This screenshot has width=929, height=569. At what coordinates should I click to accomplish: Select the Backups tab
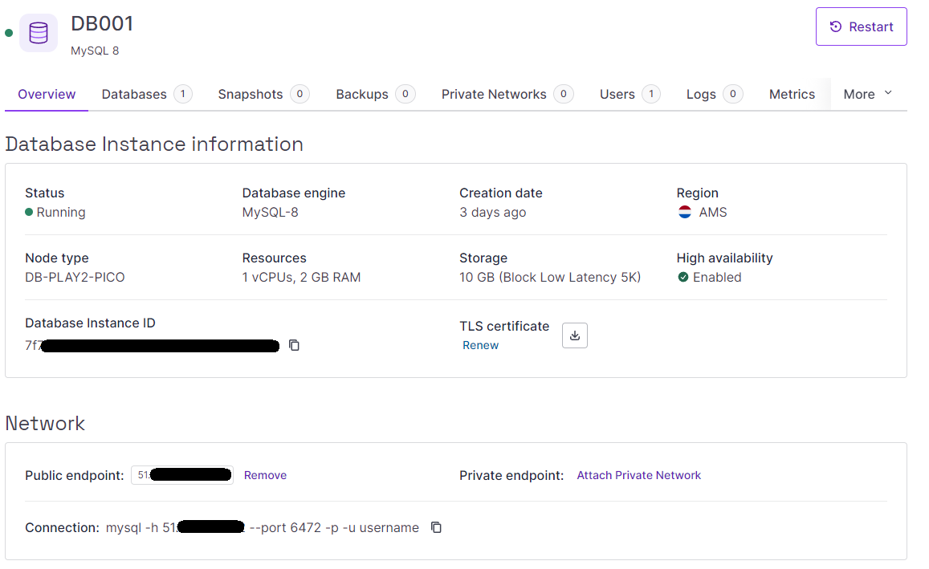[x=361, y=94]
